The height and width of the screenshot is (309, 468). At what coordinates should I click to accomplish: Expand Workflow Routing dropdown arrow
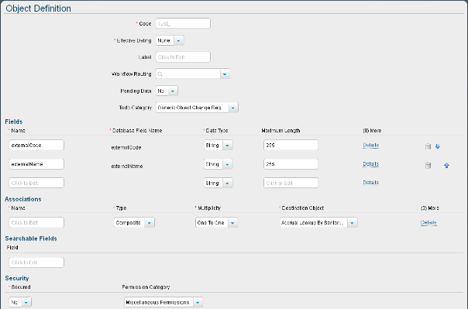pos(225,74)
